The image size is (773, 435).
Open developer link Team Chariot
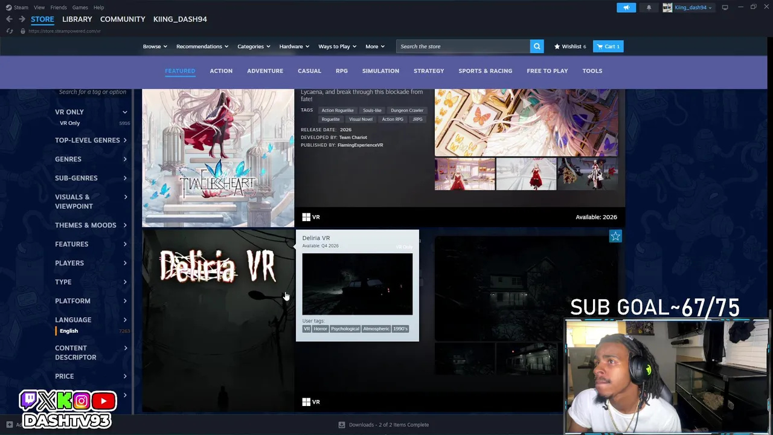point(353,137)
